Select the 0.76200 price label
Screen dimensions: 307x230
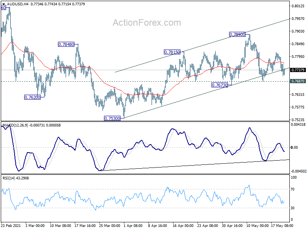[32, 97]
